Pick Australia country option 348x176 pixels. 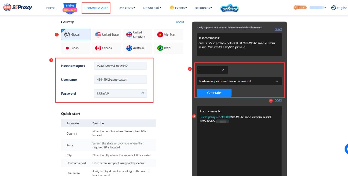138,48
